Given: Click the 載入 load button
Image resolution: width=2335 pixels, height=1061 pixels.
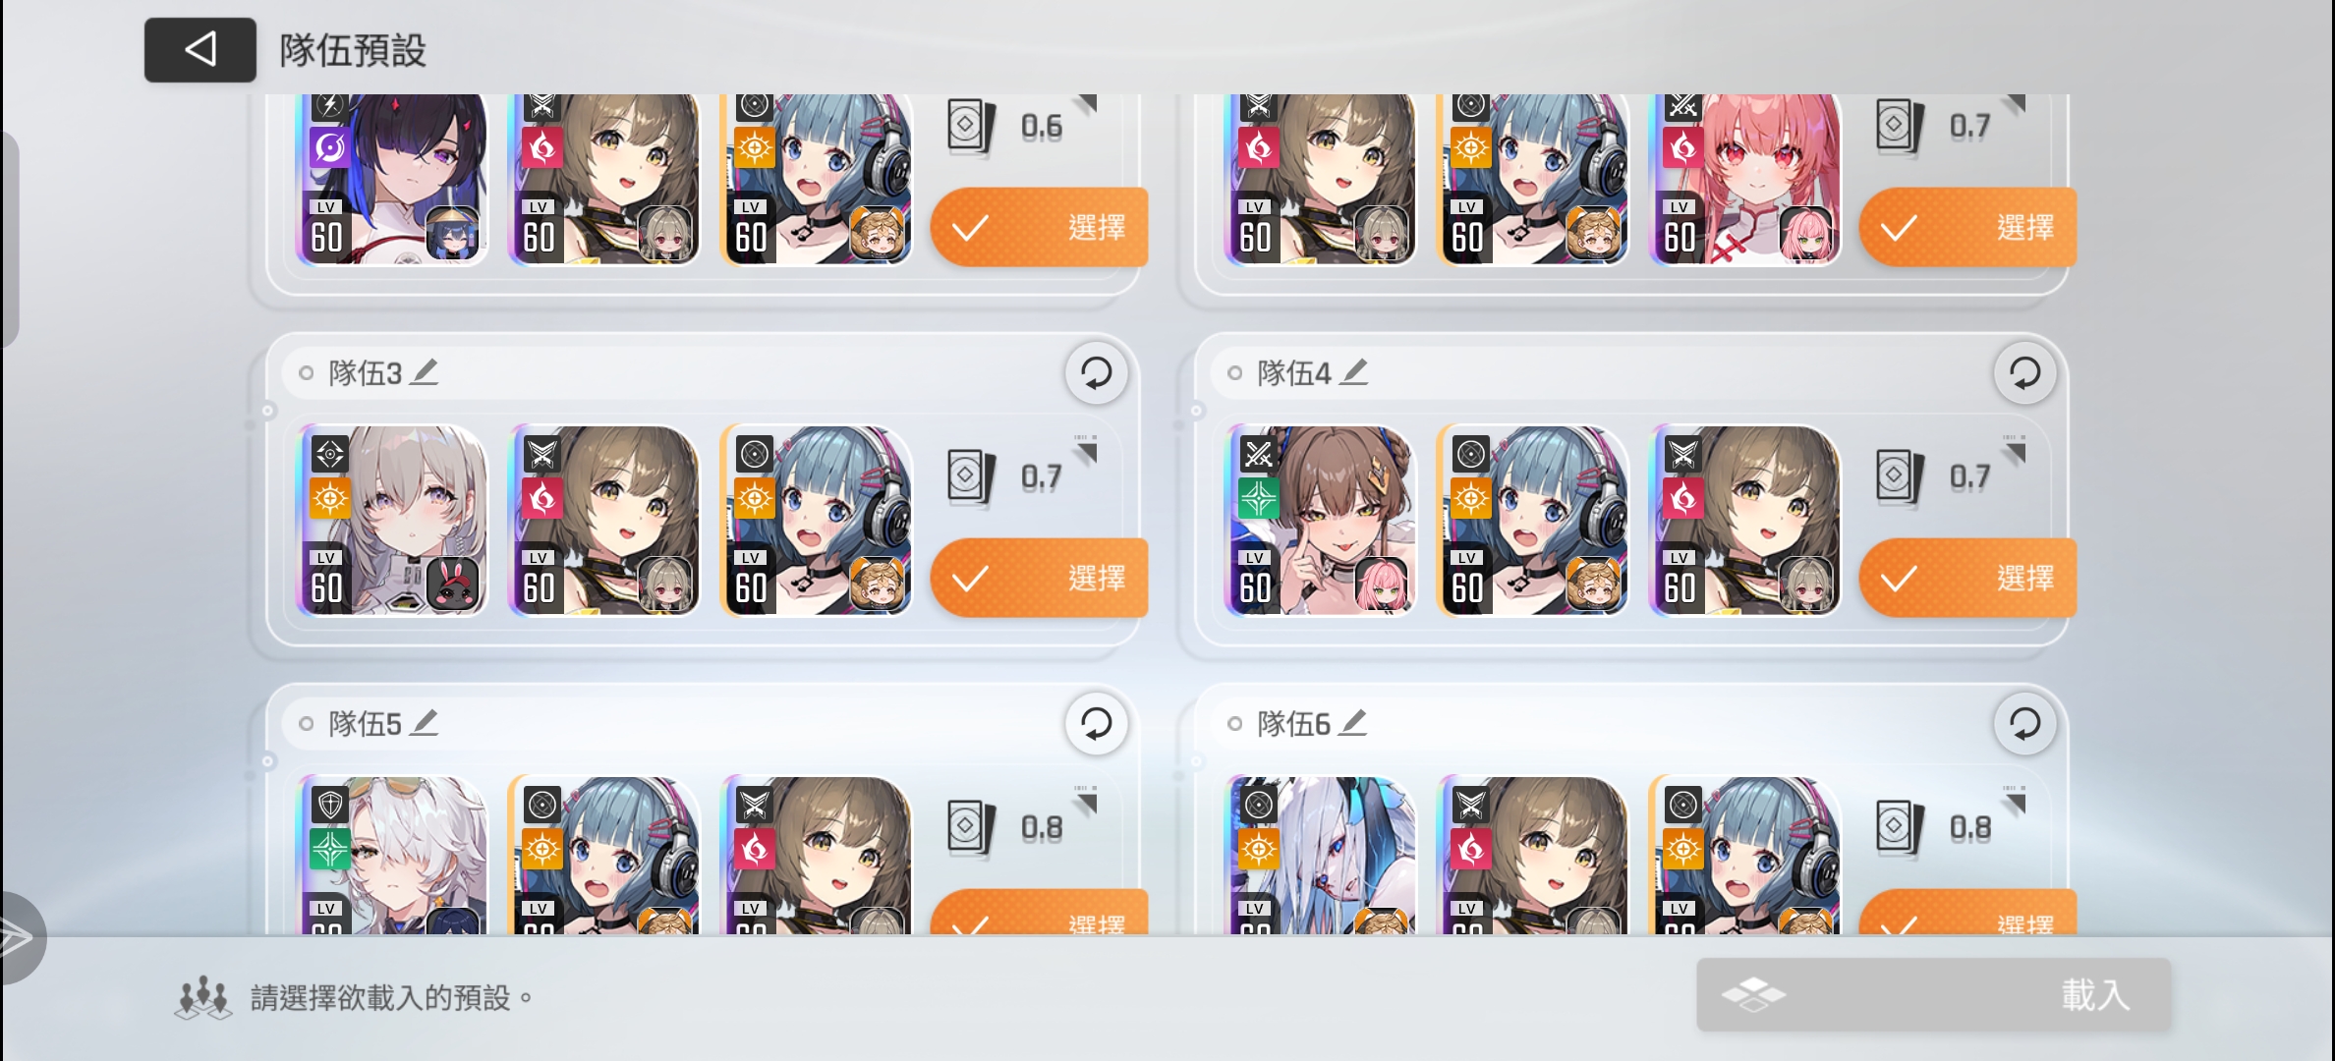Looking at the screenshot, I should pyautogui.click(x=1934, y=995).
